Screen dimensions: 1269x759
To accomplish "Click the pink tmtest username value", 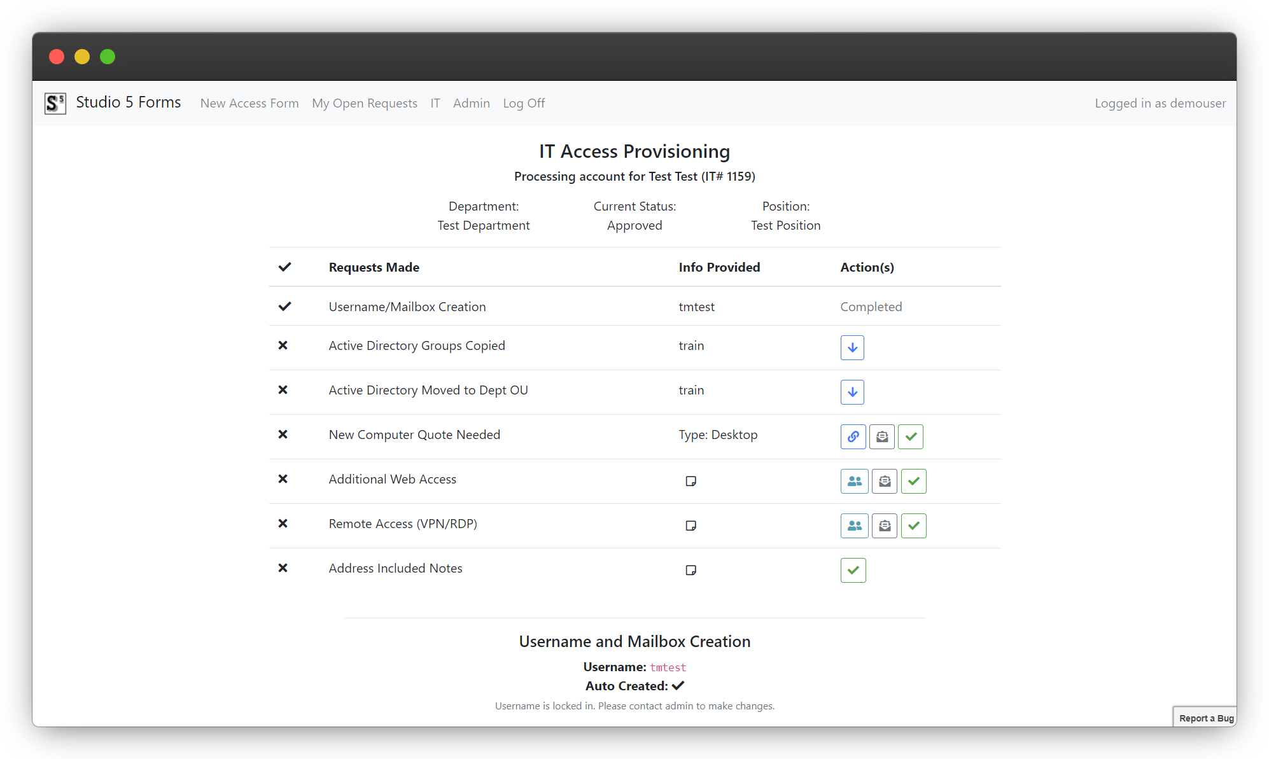I will click(x=668, y=667).
